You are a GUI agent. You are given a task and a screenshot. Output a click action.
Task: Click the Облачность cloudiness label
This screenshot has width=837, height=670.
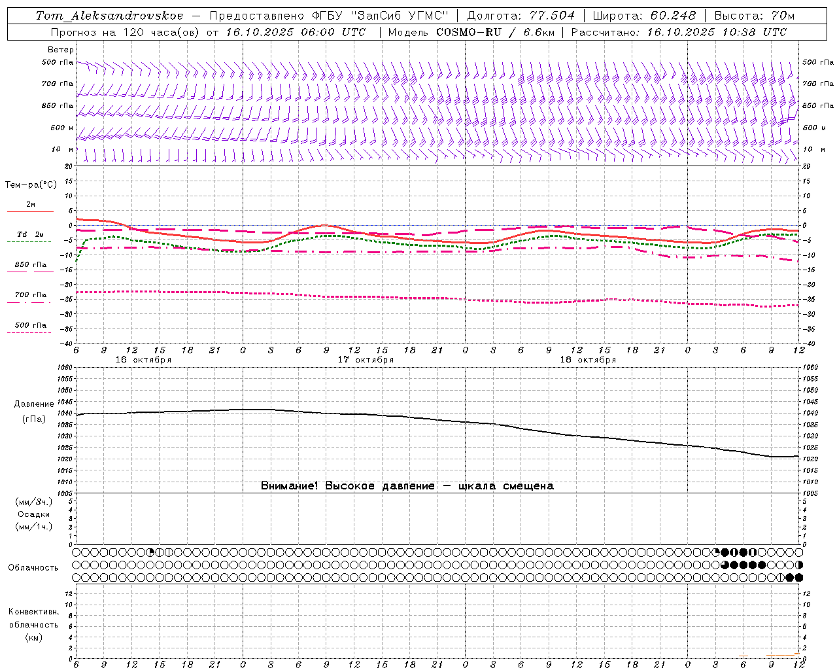tap(33, 567)
